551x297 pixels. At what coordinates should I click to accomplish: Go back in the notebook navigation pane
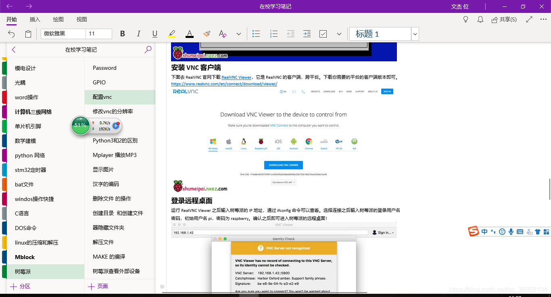tap(14, 50)
